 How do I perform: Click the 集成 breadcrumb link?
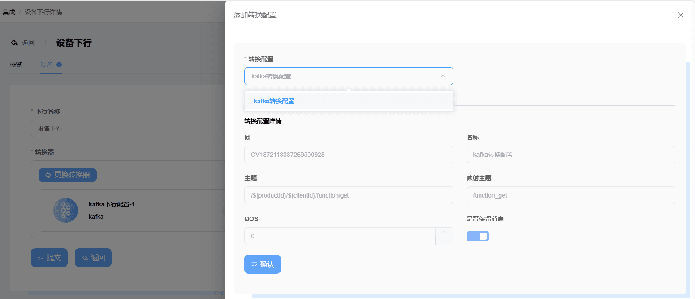[x=9, y=12]
